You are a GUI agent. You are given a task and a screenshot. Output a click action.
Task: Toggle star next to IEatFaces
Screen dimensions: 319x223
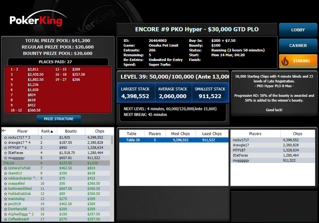(x=5, y=153)
